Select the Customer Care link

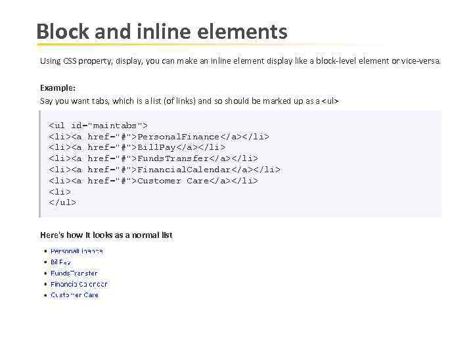pyautogui.click(x=74, y=295)
